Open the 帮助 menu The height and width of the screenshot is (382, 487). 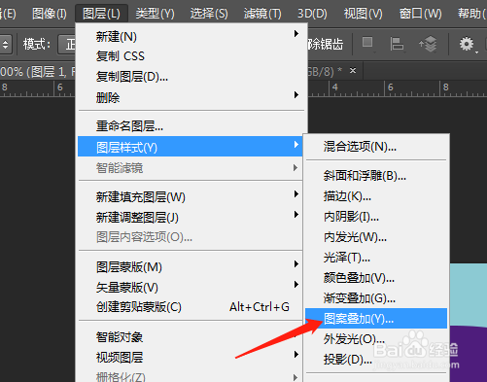(x=471, y=14)
